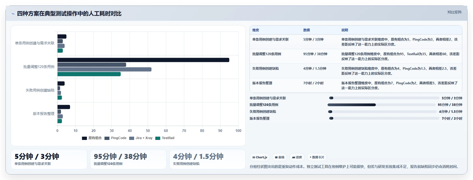This screenshot has width=473, height=180.
Task: Click the 批量调整120条用例 progress bar
Action: [381, 105]
